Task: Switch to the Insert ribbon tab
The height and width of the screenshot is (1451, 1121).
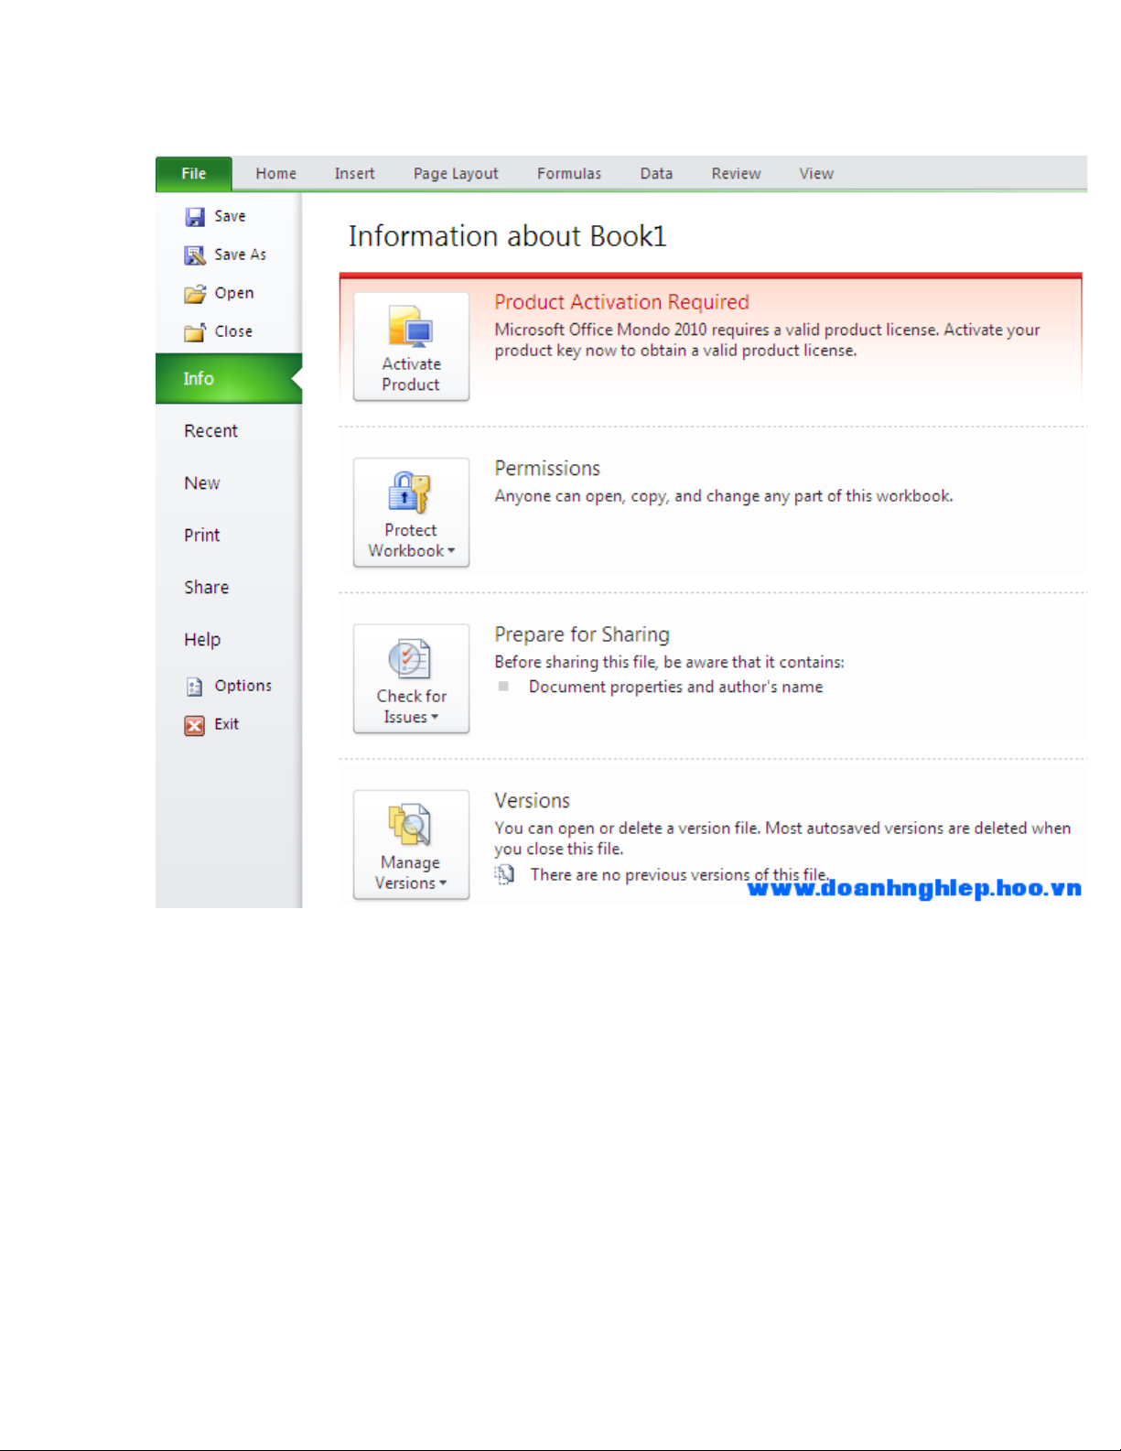Action: [x=355, y=174]
